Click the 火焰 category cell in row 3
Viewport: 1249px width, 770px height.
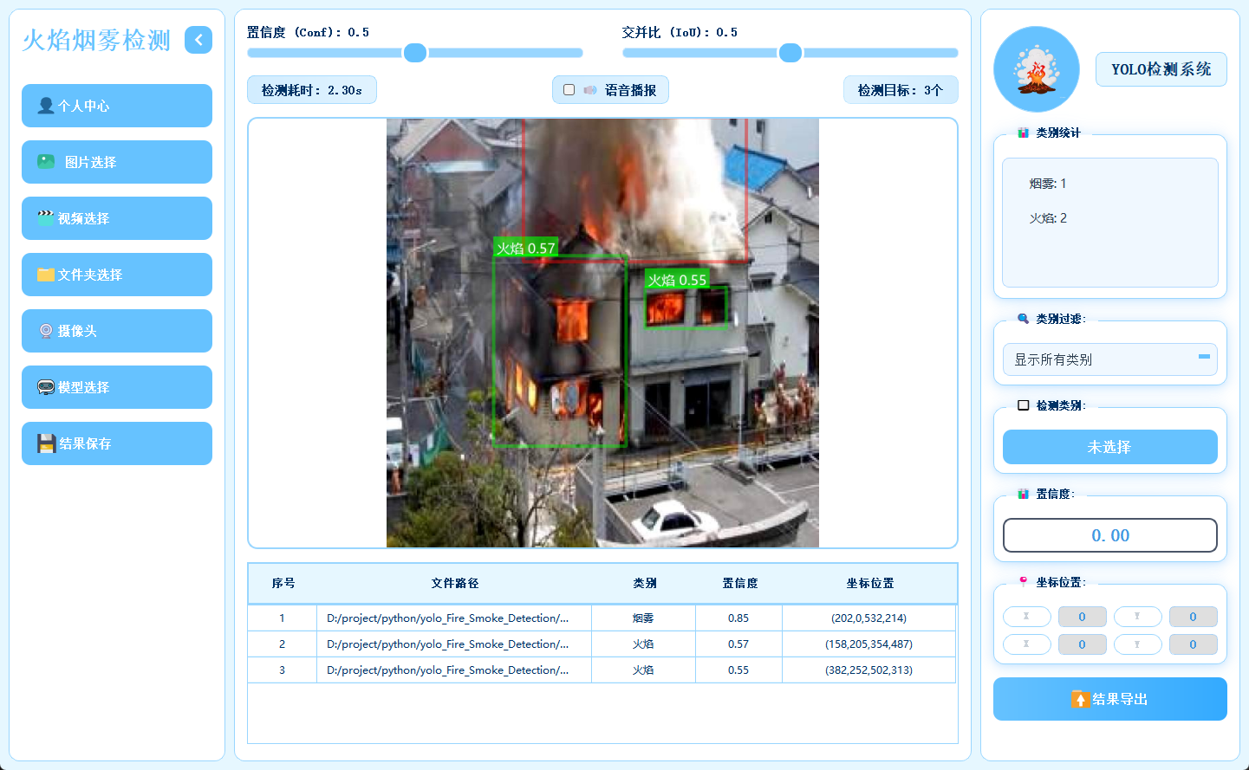pyautogui.click(x=643, y=670)
